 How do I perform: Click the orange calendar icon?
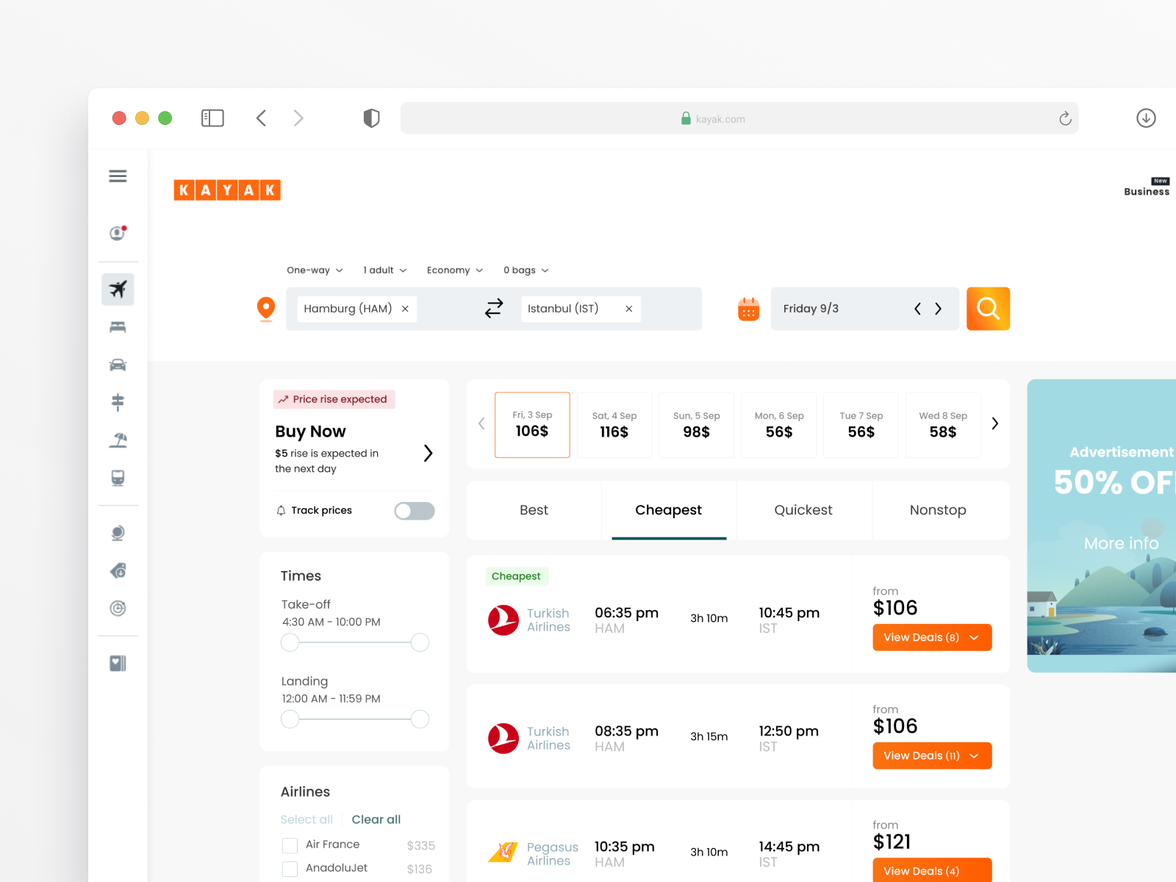[x=748, y=309]
